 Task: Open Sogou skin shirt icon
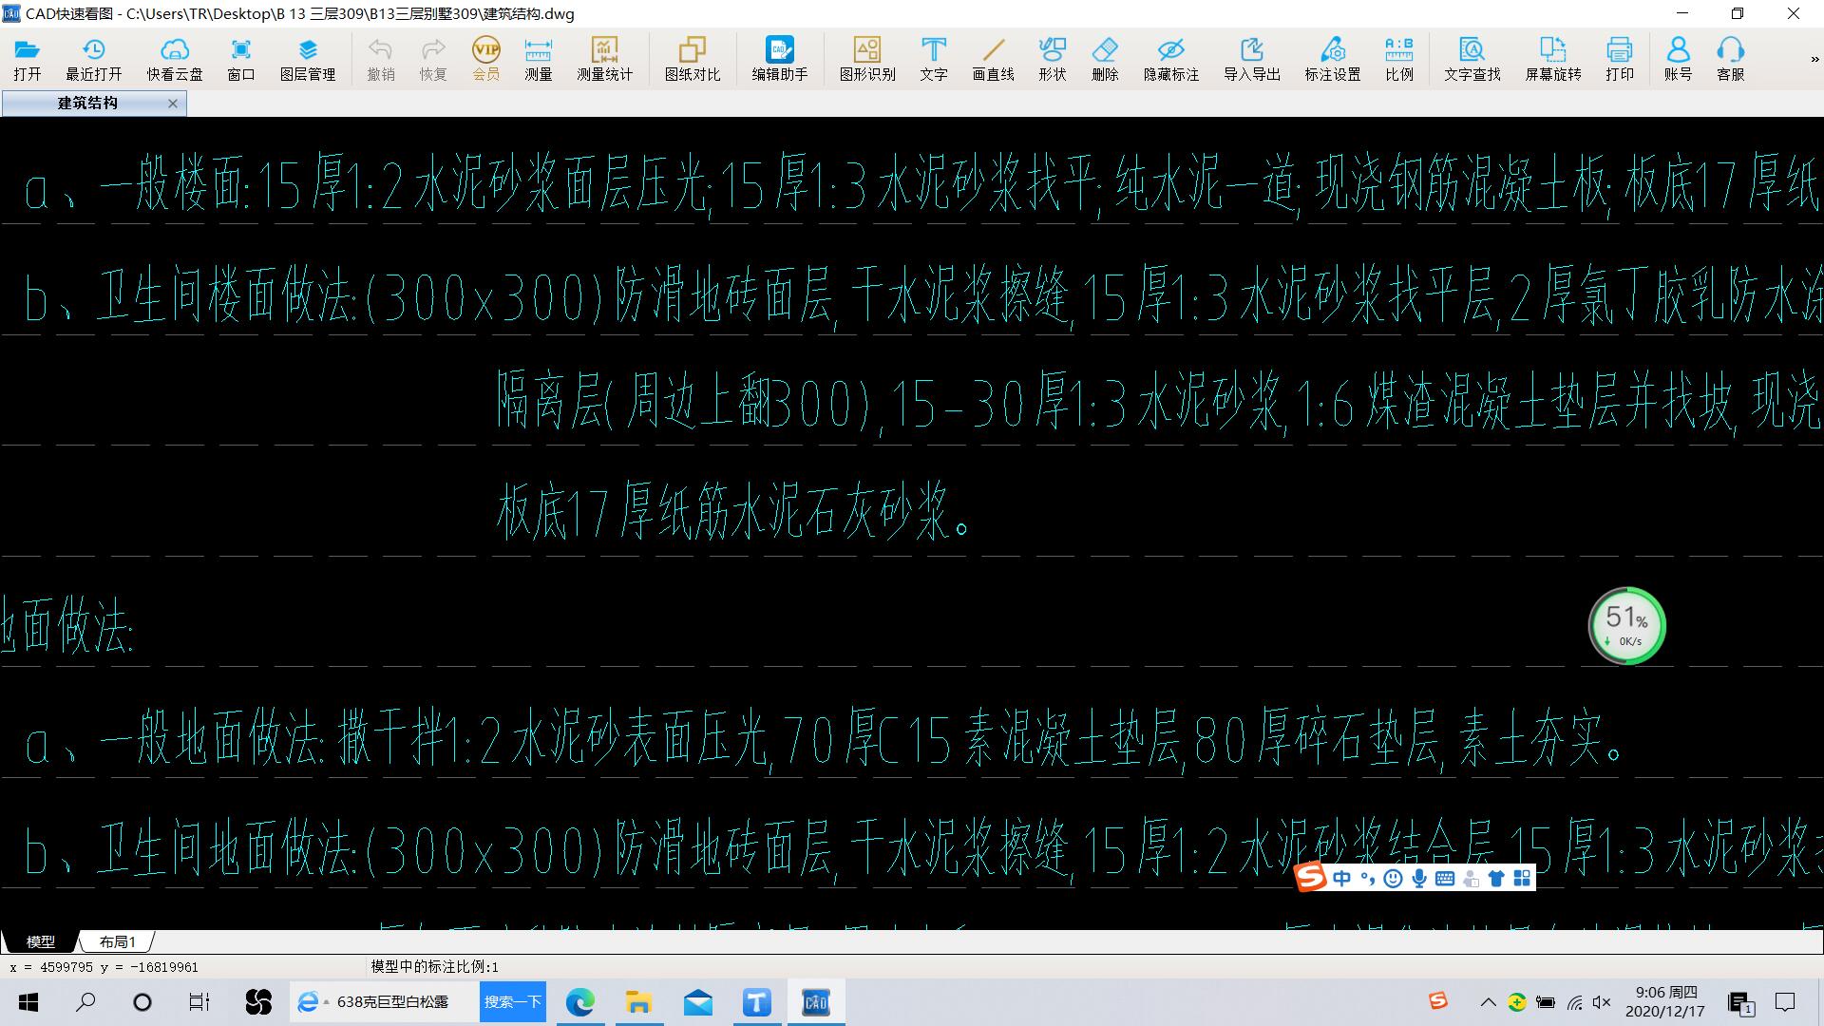[x=1496, y=879]
